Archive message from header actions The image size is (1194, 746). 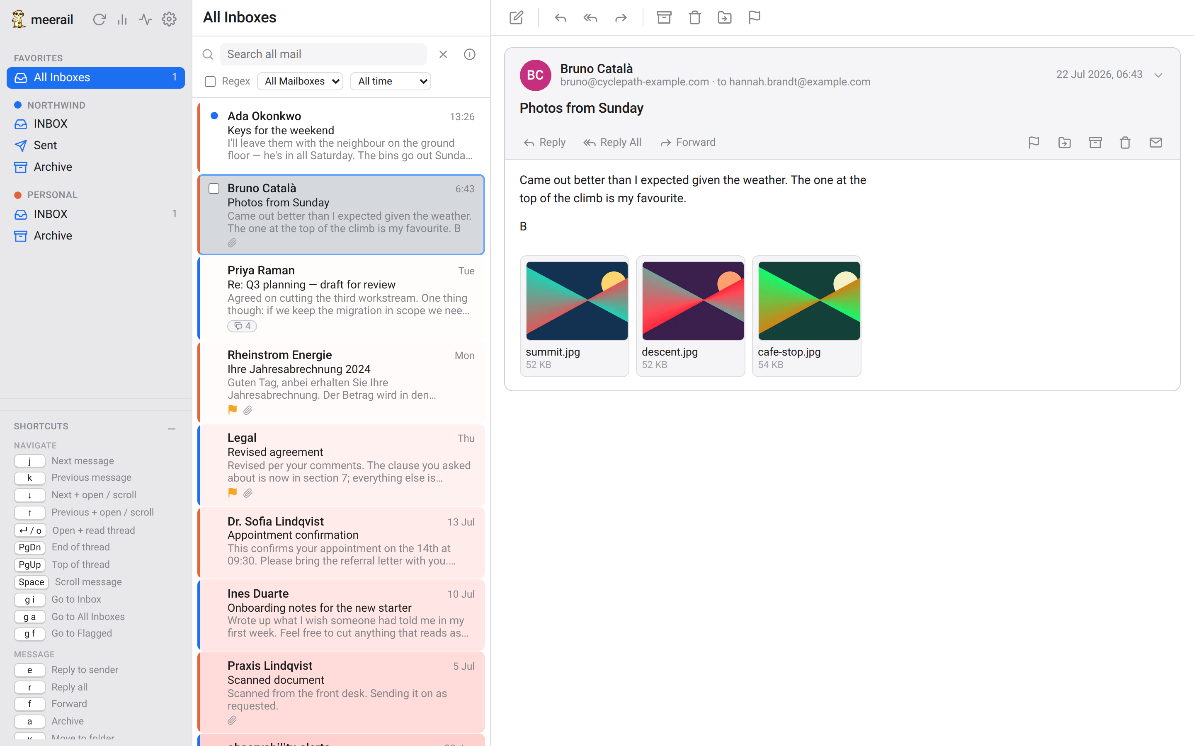click(1095, 143)
